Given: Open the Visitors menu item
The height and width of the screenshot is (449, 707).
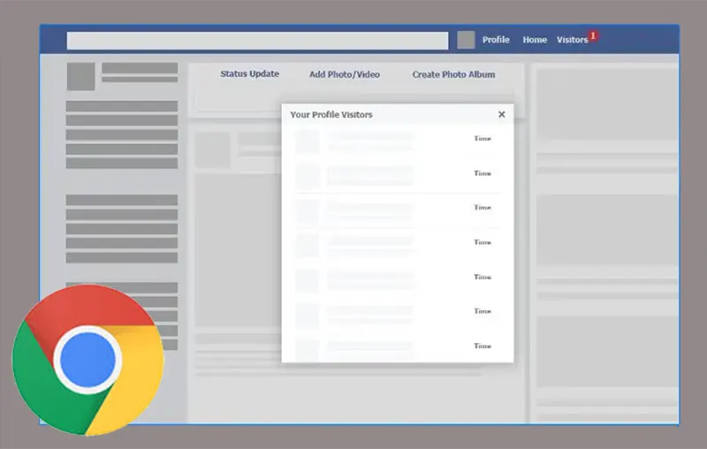Looking at the screenshot, I should [572, 40].
